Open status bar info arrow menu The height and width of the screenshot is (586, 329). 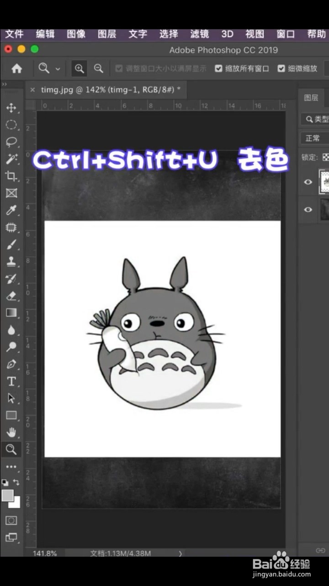click(180, 553)
